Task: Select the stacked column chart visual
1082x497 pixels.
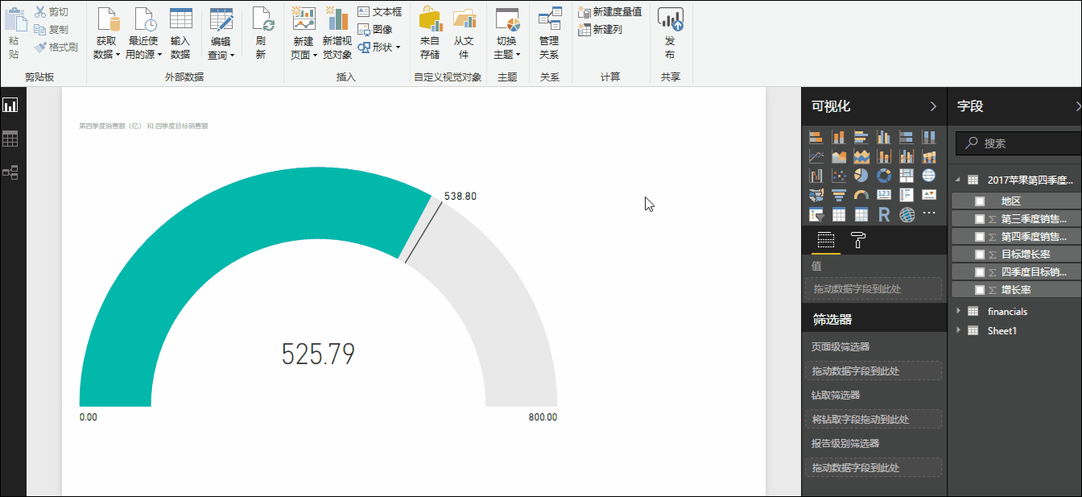Action: point(839,137)
